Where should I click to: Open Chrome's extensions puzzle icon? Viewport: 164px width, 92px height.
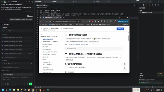pyautogui.click(x=111, y=21)
